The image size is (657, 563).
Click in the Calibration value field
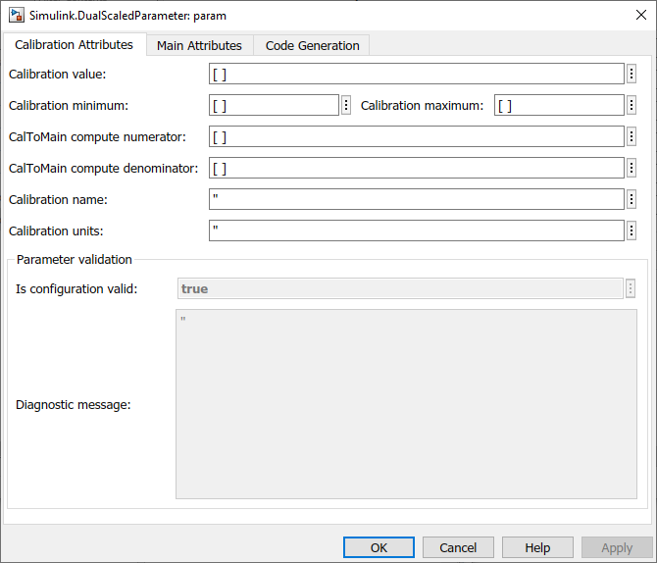pos(416,75)
